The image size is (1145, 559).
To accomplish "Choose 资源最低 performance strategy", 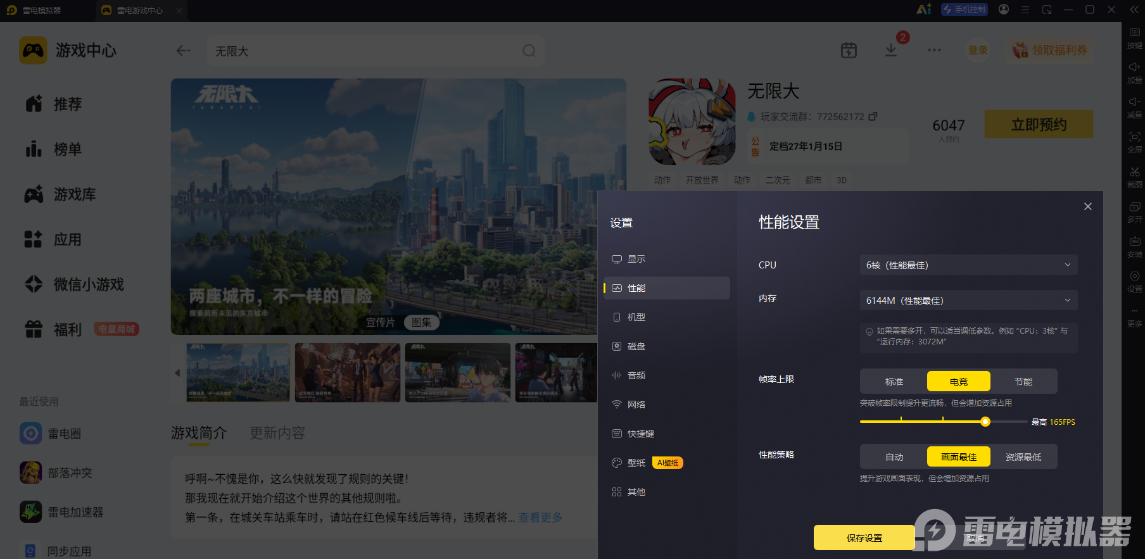I will [1023, 457].
